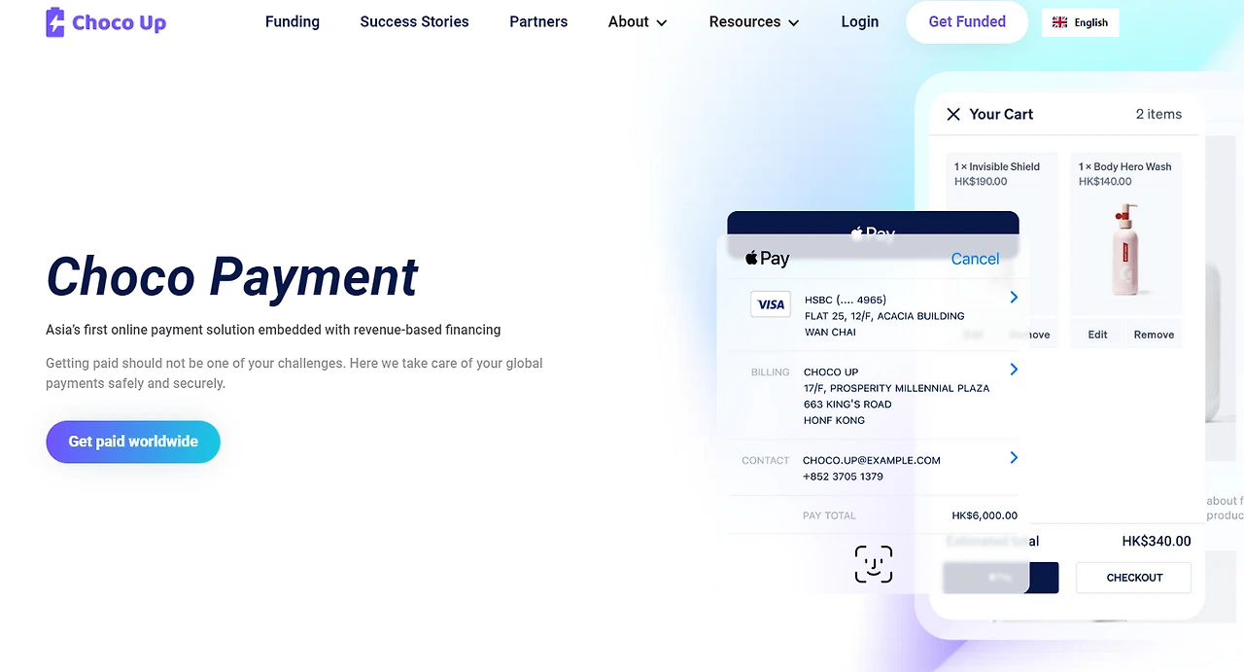The width and height of the screenshot is (1244, 672).
Task: Click the HK$140.00 price
Action: (1105, 182)
